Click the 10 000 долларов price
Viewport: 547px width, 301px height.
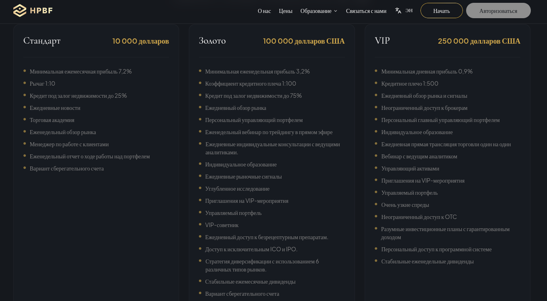(x=141, y=41)
